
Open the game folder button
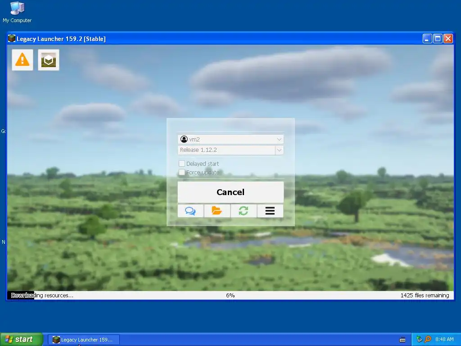(217, 211)
